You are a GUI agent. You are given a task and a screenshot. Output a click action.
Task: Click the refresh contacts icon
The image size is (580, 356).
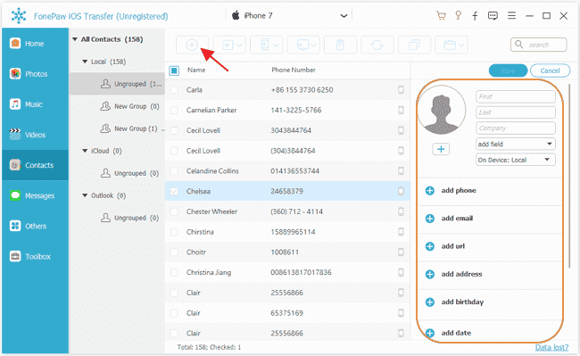(377, 46)
